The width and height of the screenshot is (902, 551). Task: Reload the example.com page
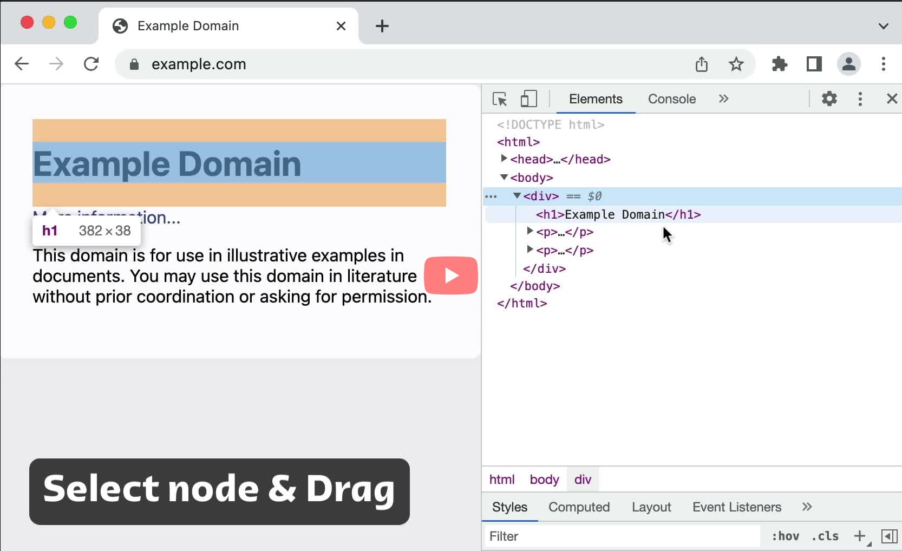[91, 64]
